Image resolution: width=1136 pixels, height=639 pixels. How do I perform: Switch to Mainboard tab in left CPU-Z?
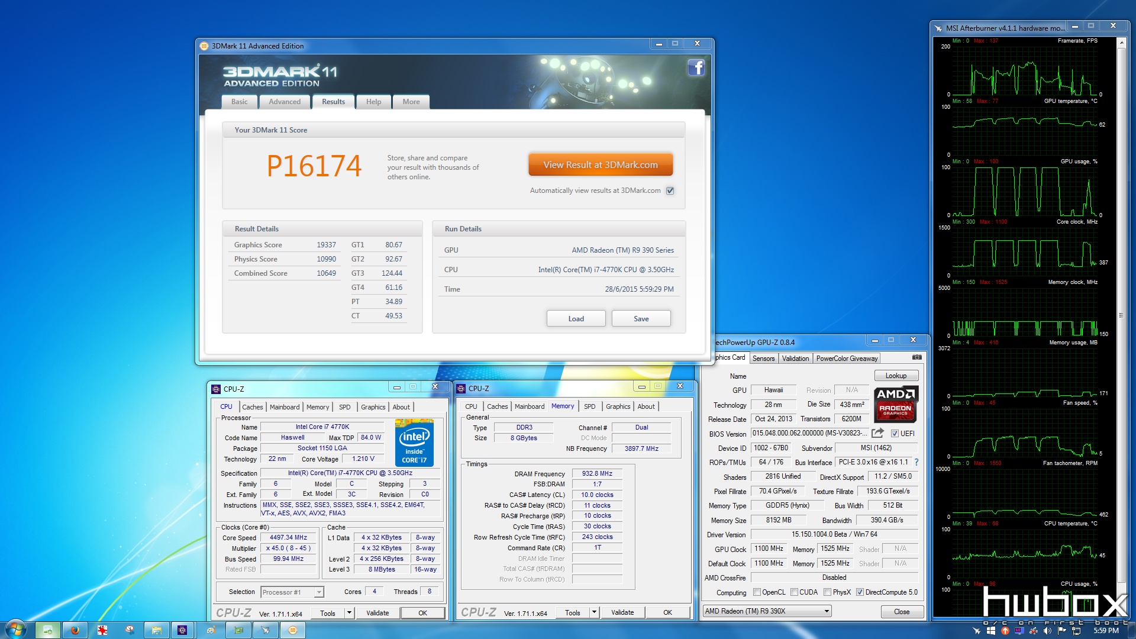[285, 407]
